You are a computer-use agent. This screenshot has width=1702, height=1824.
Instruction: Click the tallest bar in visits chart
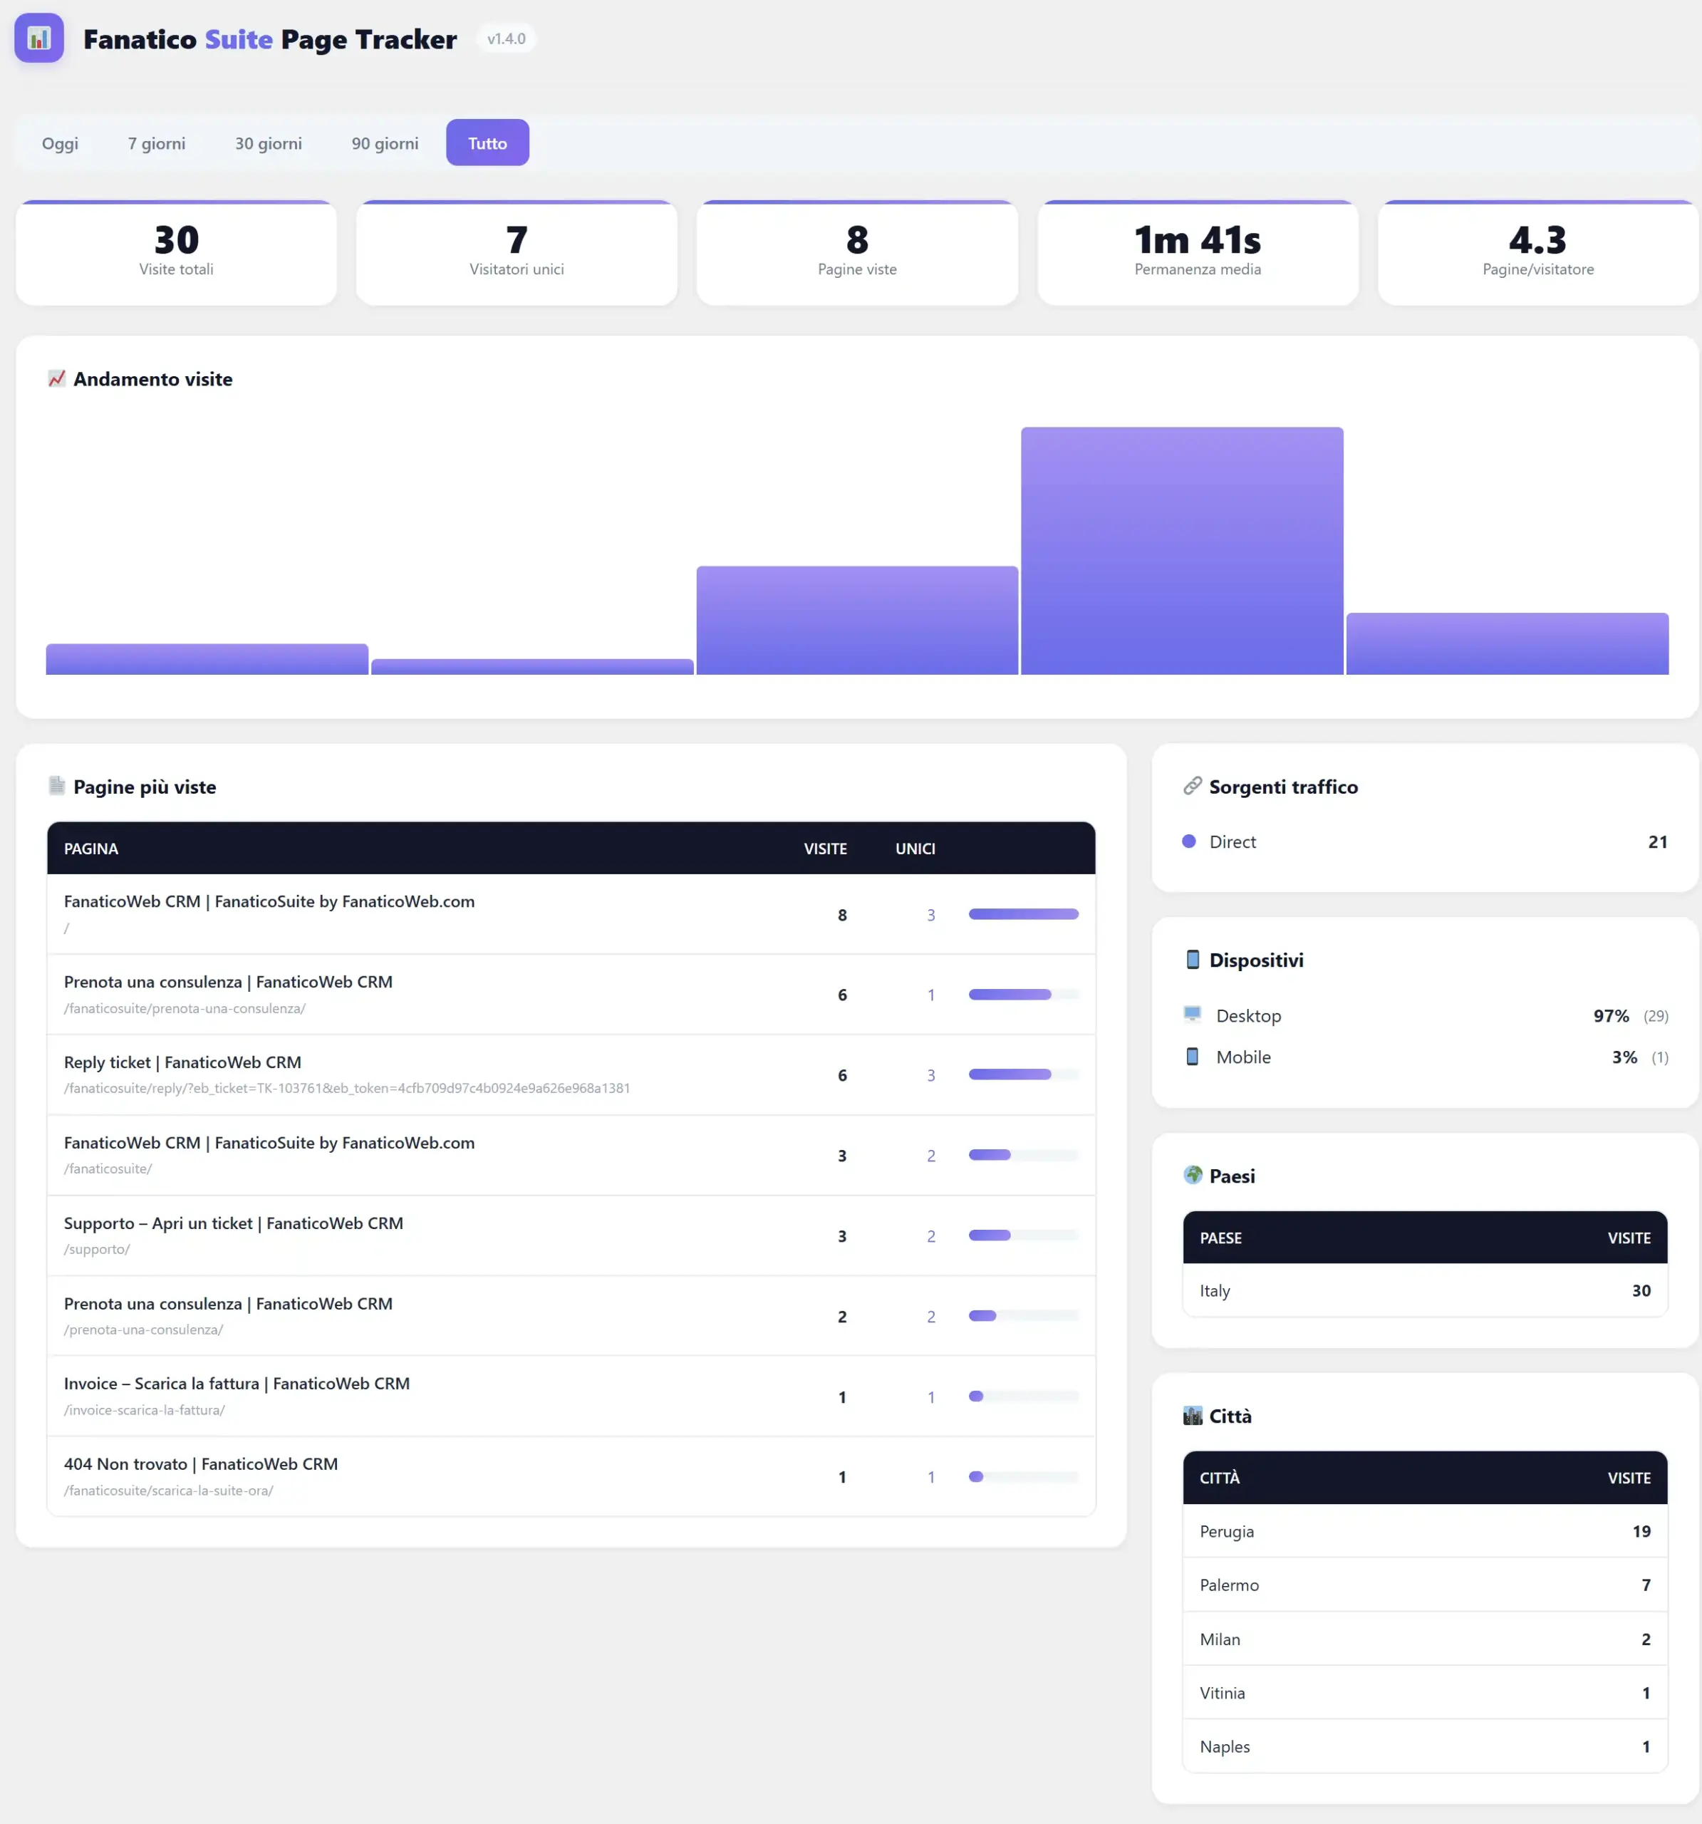tap(1182, 551)
